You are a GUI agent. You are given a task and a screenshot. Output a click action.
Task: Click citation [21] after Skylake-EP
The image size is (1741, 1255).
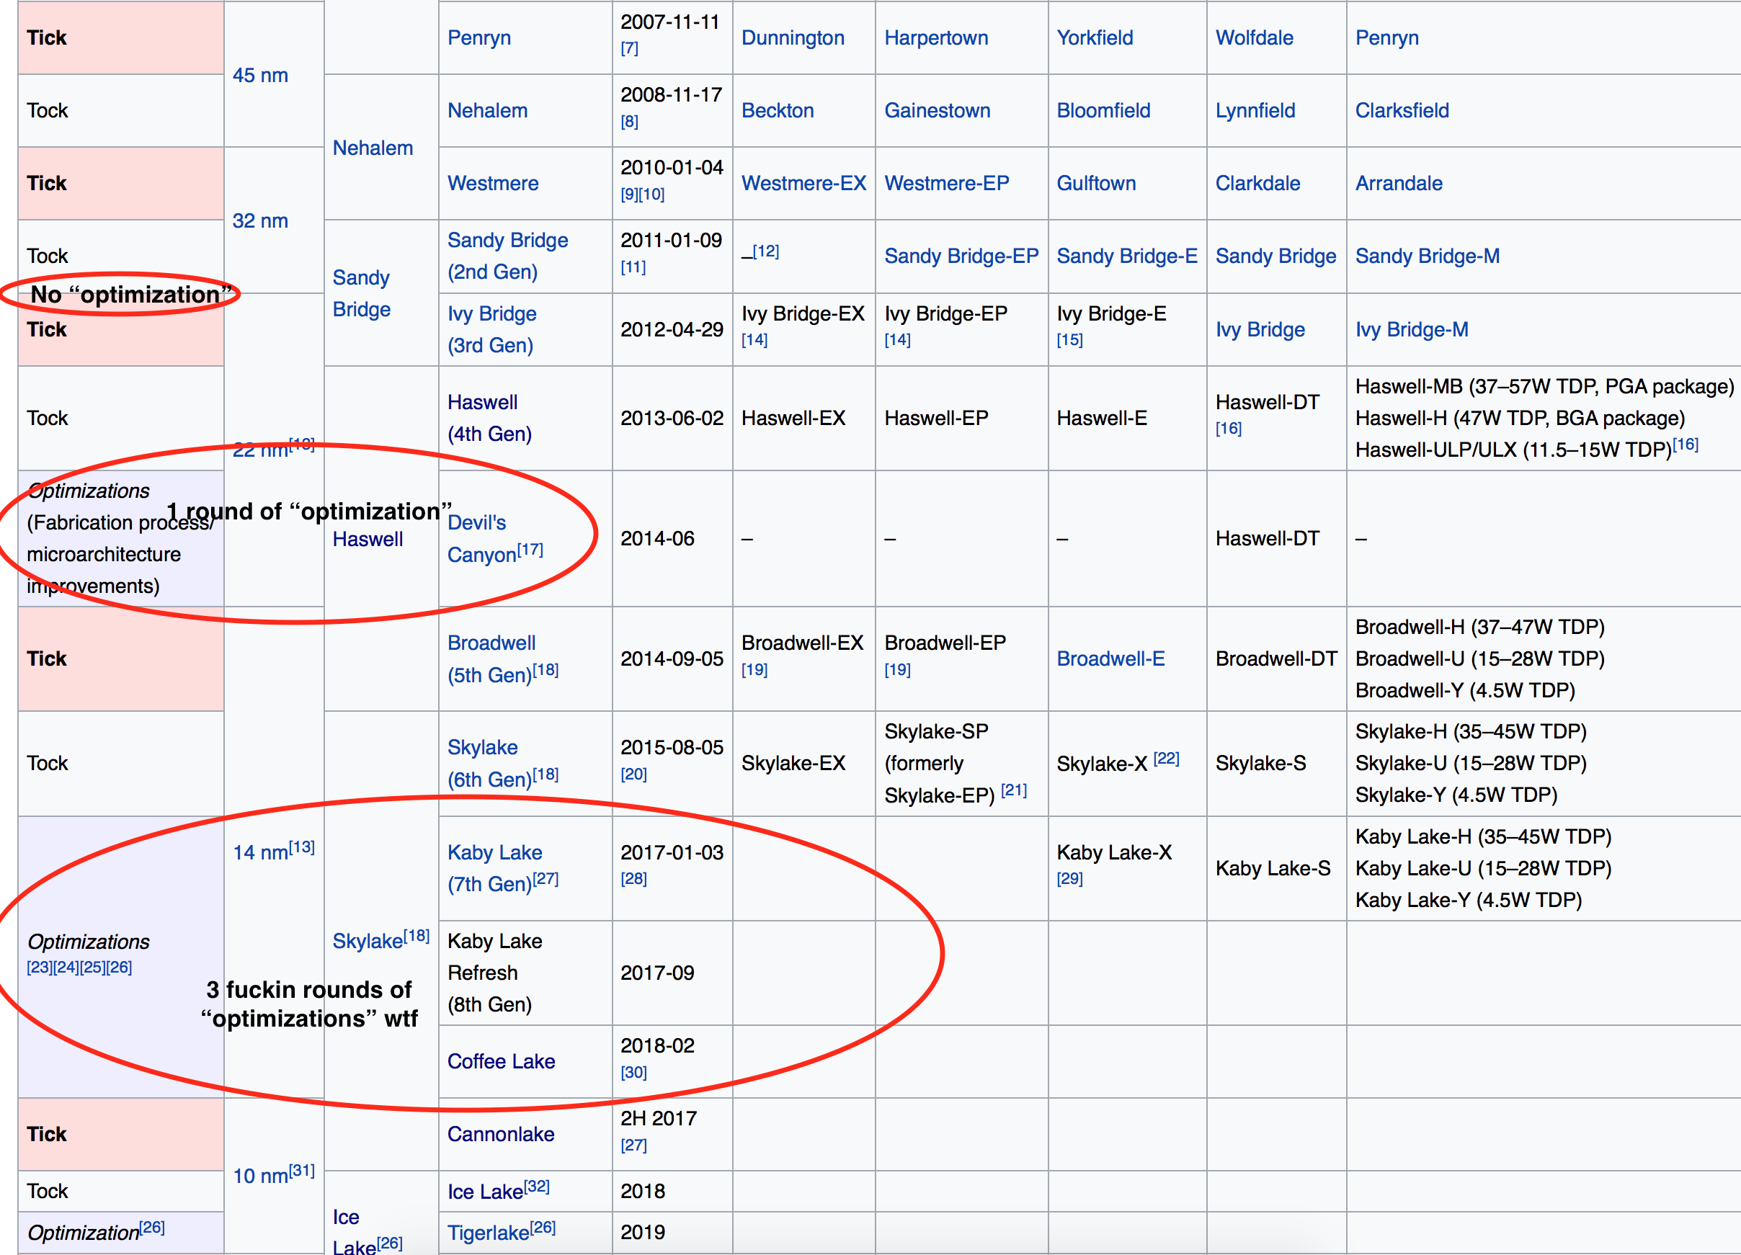1014,790
